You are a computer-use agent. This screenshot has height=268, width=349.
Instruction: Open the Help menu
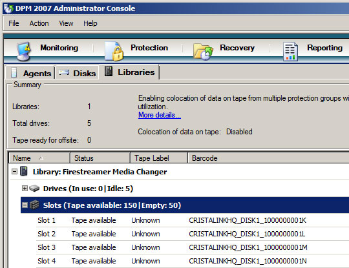pyautogui.click(x=90, y=23)
